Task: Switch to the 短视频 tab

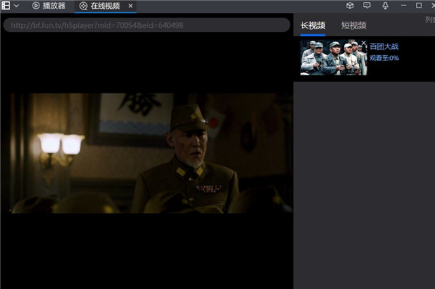Action: tap(353, 26)
